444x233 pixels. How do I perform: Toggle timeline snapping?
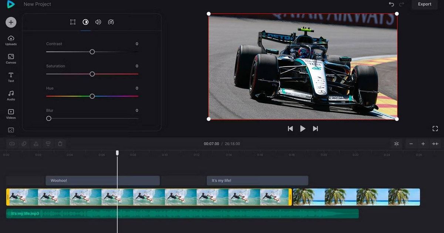click(x=397, y=143)
